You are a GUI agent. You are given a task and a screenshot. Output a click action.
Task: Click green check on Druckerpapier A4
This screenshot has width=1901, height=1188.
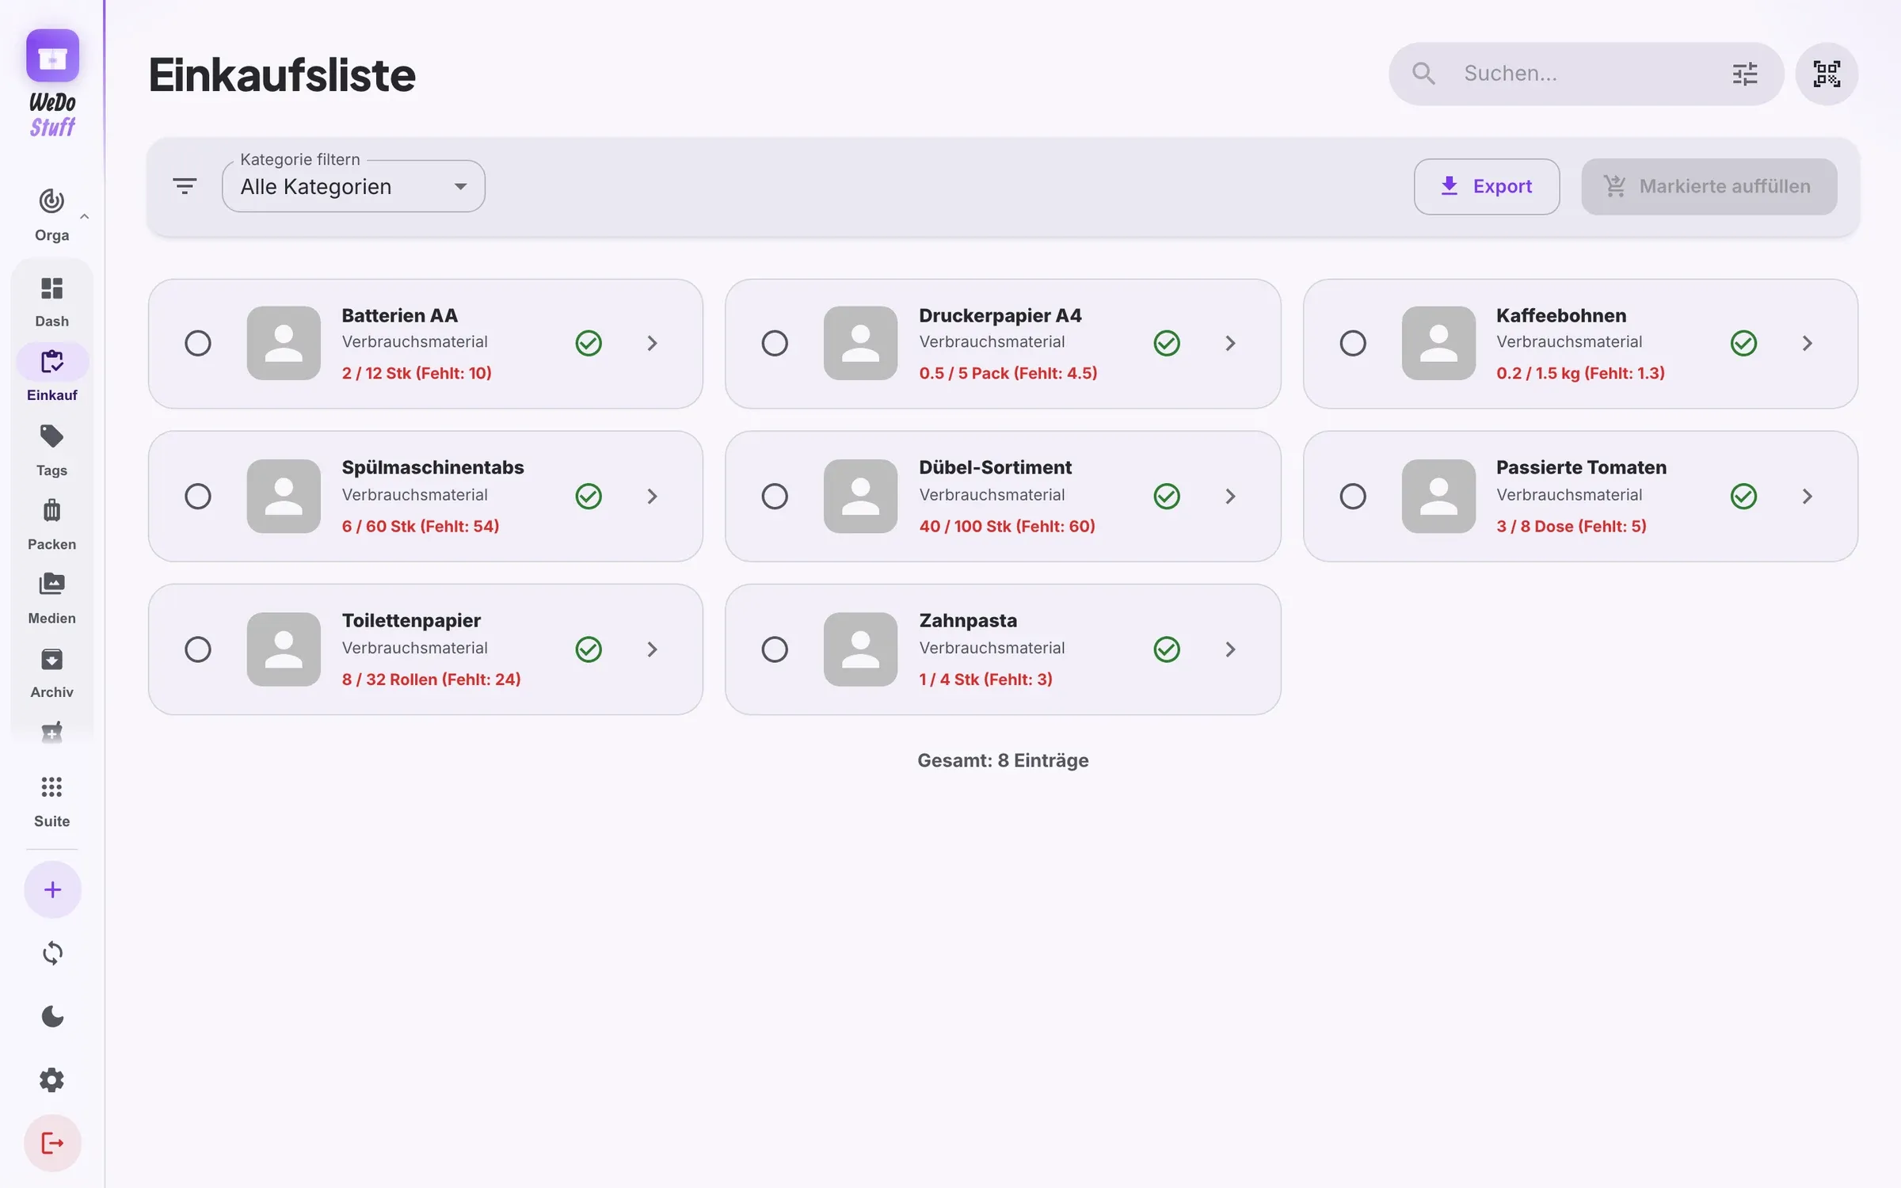1167,343
